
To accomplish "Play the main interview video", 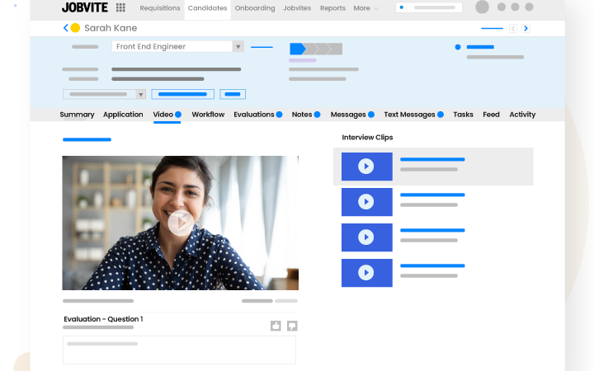I will [181, 223].
